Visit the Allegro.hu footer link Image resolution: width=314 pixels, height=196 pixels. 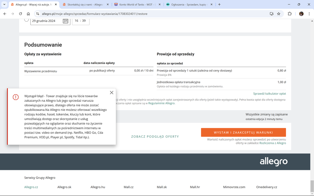click(98, 187)
